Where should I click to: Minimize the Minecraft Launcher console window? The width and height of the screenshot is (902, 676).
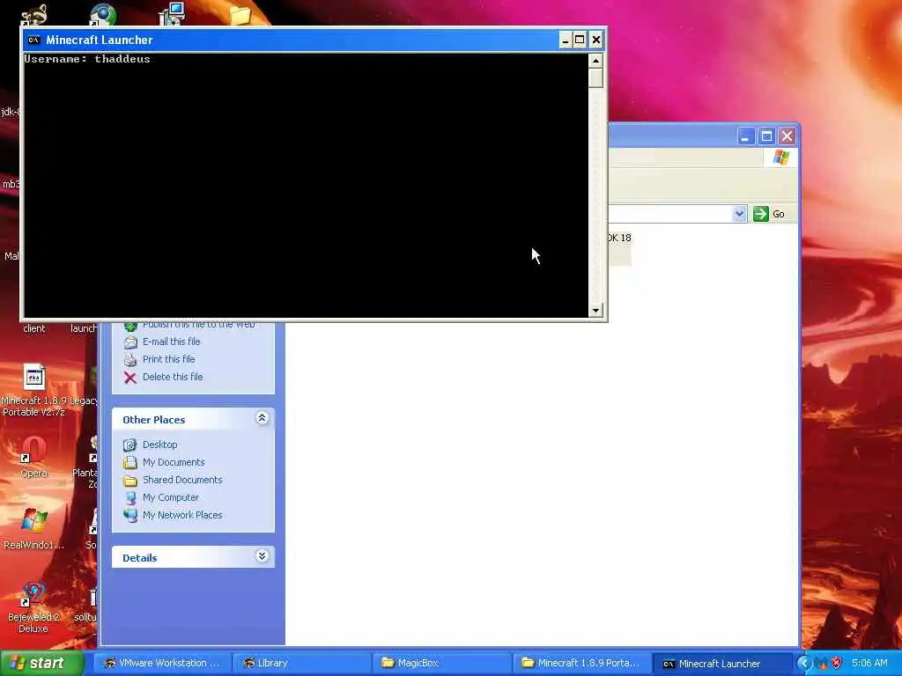(565, 40)
